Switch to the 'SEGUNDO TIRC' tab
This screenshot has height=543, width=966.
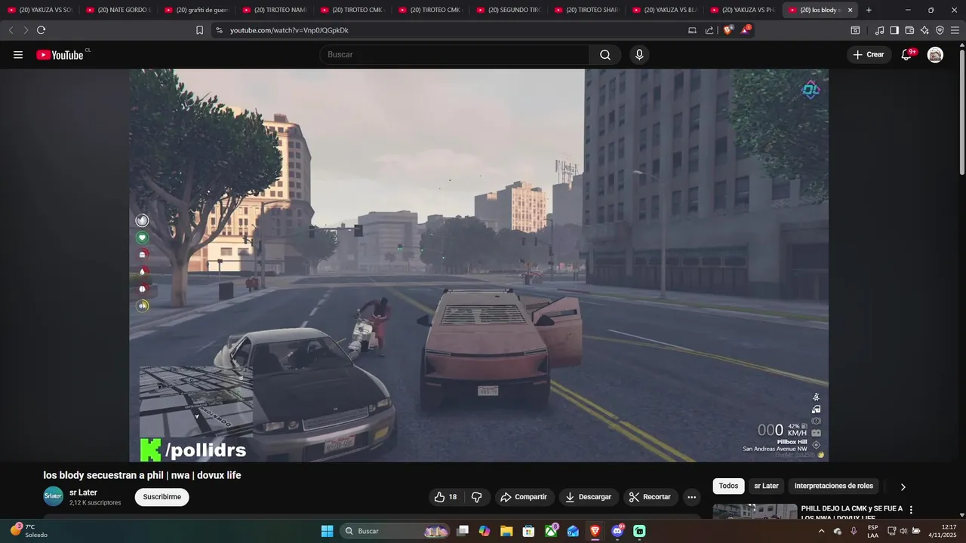coord(509,10)
